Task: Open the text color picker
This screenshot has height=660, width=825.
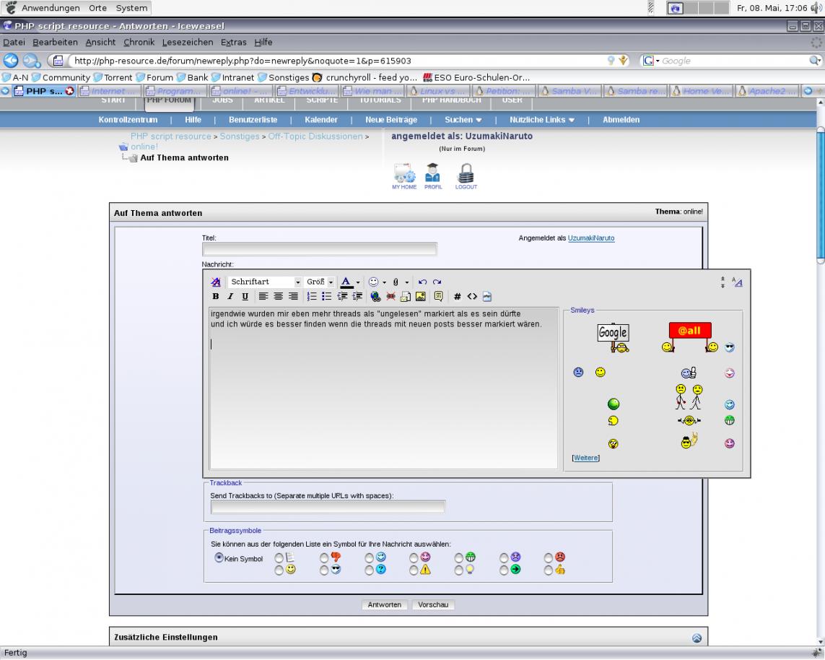Action: coord(346,282)
